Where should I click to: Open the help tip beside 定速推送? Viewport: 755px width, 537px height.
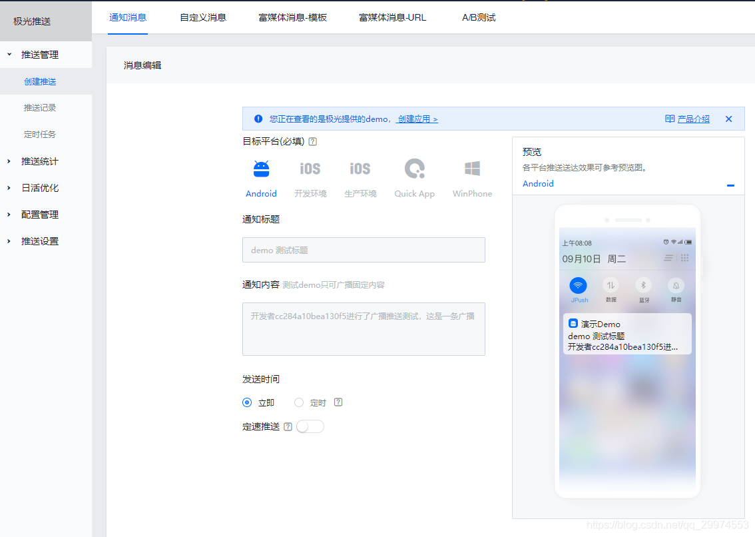(288, 426)
